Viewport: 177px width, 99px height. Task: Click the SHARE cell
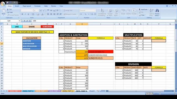tap(32, 27)
